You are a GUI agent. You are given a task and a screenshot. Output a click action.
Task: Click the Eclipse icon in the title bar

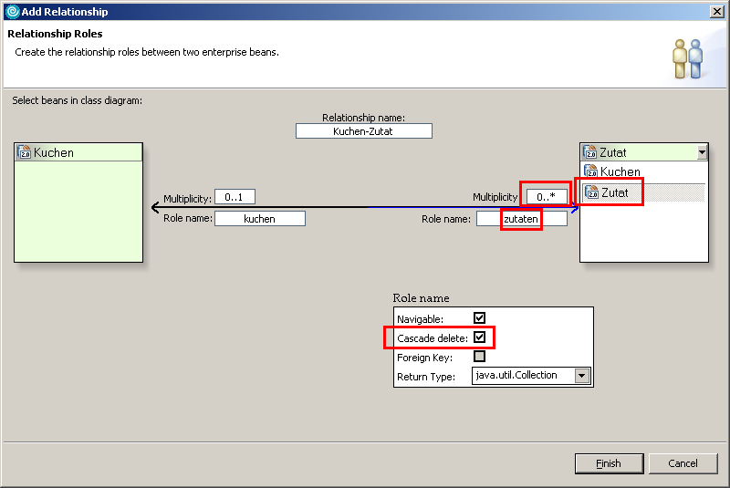12,12
